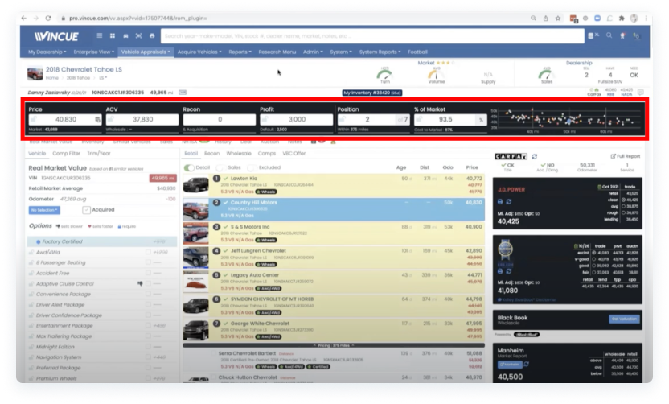669x404 pixels.
Task: Click the window-sticker icon next to mileage
Action: (x=183, y=93)
